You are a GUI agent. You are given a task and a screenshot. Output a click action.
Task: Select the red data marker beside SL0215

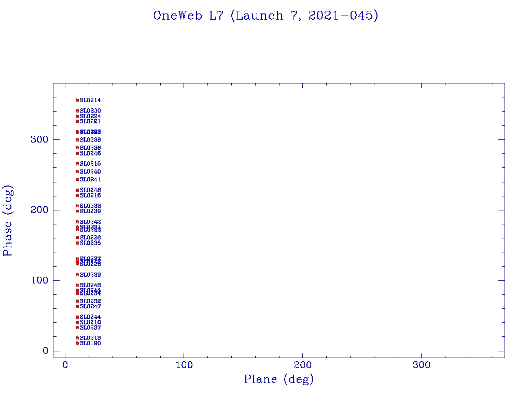coord(78,164)
